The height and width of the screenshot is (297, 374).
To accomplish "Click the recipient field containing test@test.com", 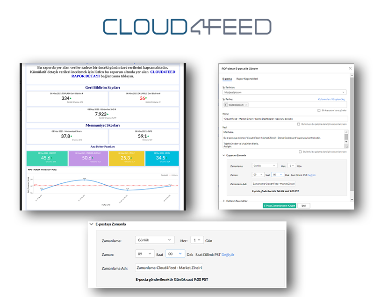I will click(284, 105).
